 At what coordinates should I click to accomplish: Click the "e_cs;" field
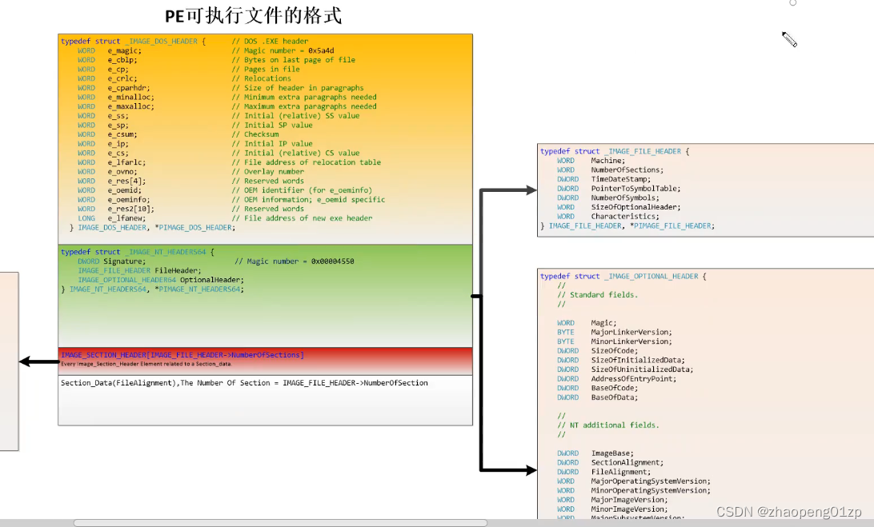pos(118,154)
